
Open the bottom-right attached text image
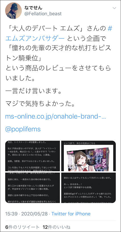pyautogui.click(x=89, y=188)
